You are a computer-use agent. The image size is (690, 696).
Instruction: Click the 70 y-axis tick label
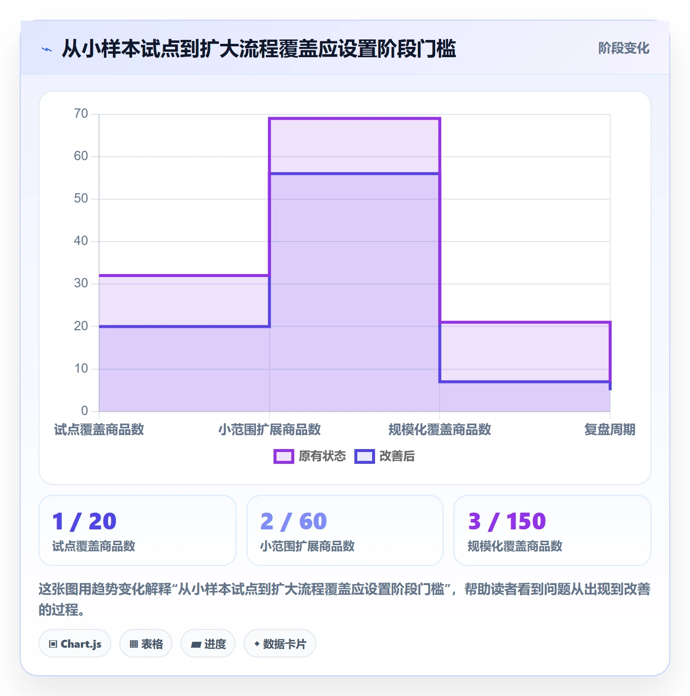(x=81, y=114)
